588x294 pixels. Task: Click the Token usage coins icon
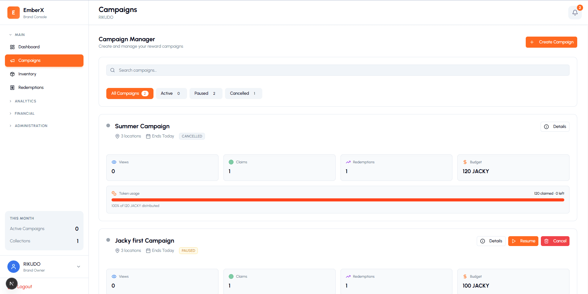point(114,193)
